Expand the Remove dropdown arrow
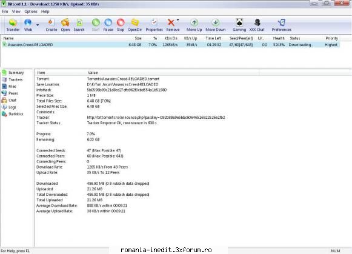352x254 pixels. 178,20
